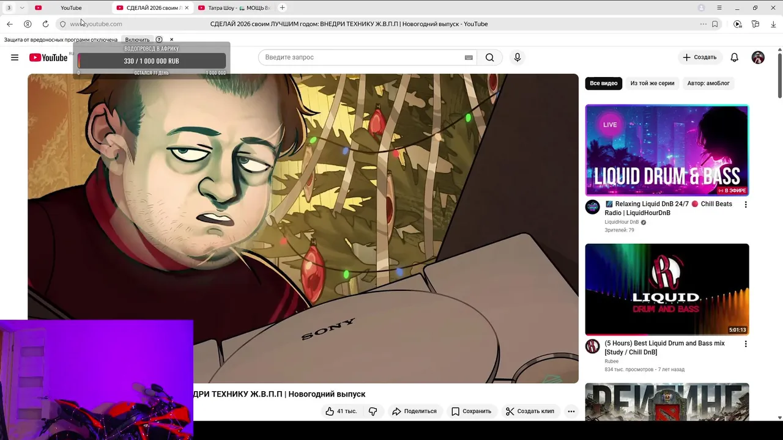Open the browser extensions toolbar icon

coord(755,24)
